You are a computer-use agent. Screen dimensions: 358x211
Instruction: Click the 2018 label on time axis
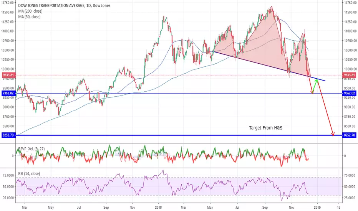point(158,207)
